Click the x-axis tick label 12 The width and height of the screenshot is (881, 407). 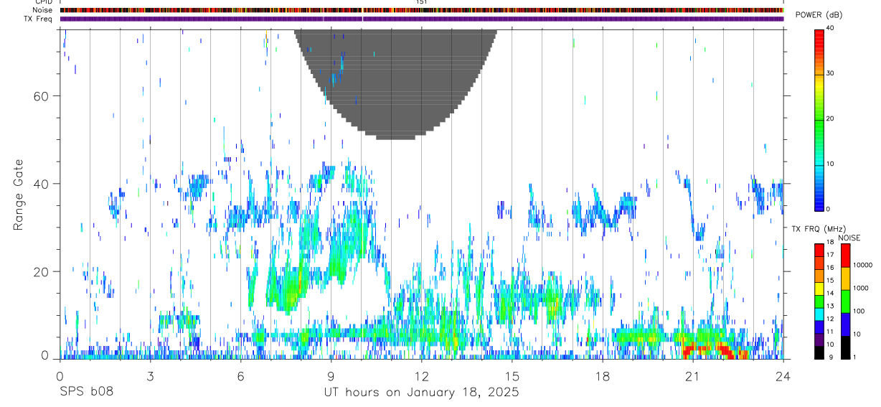pos(421,375)
